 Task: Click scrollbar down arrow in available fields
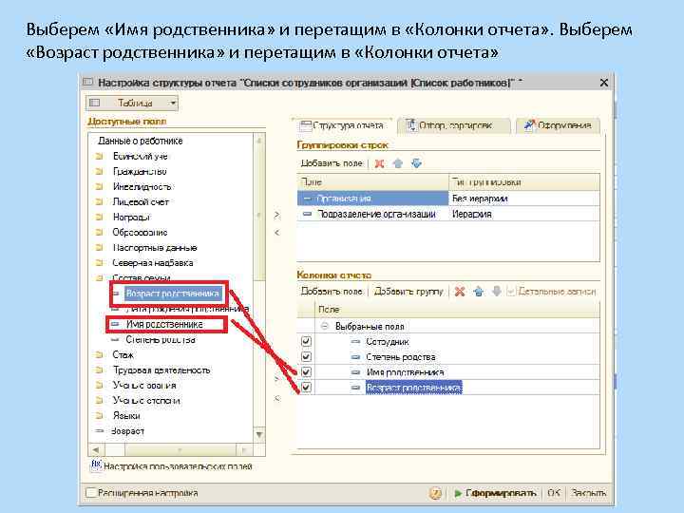(x=259, y=434)
